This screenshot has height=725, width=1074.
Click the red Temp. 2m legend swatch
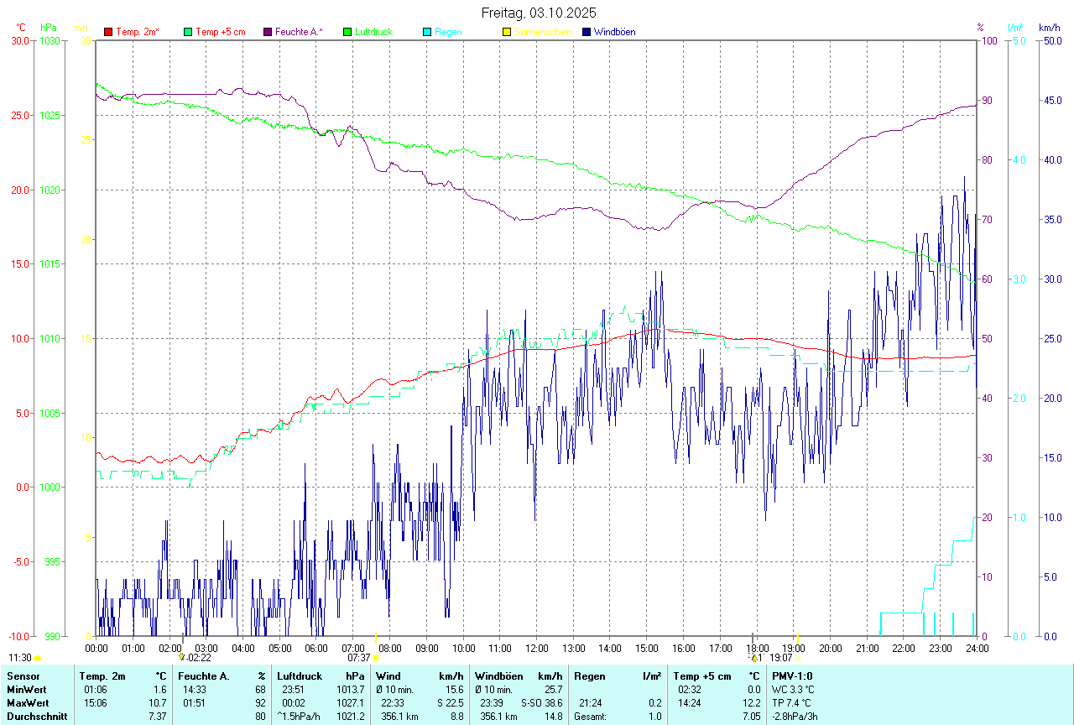point(108,32)
